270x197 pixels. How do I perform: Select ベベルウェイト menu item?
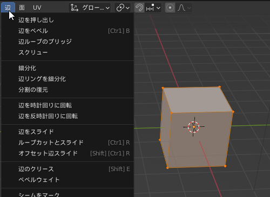click(67, 180)
